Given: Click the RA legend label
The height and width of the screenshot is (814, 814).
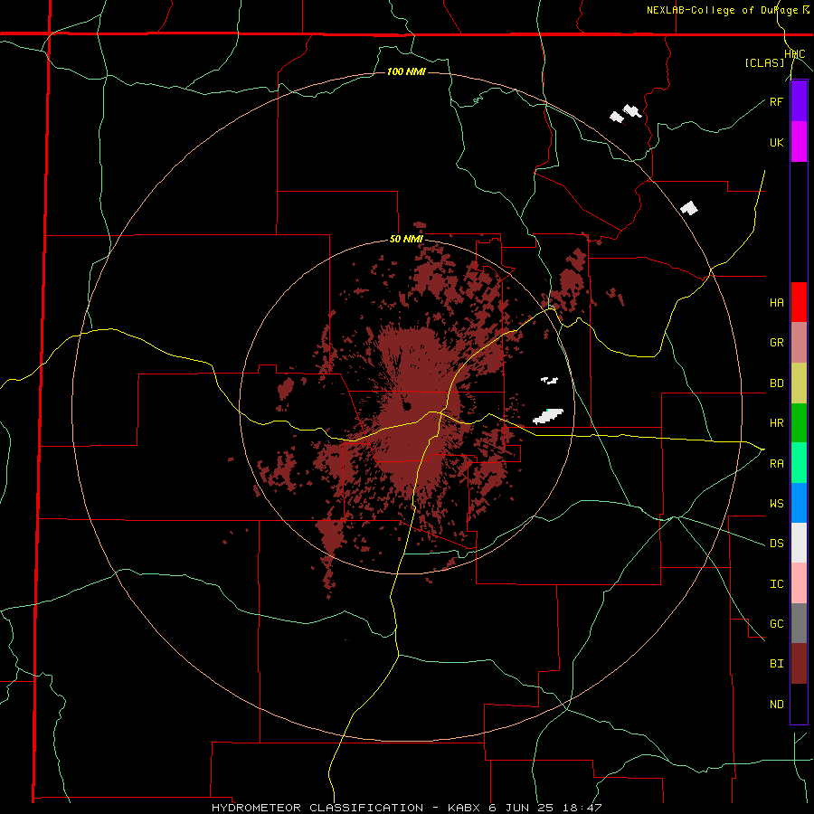Looking at the screenshot, I should tap(777, 464).
